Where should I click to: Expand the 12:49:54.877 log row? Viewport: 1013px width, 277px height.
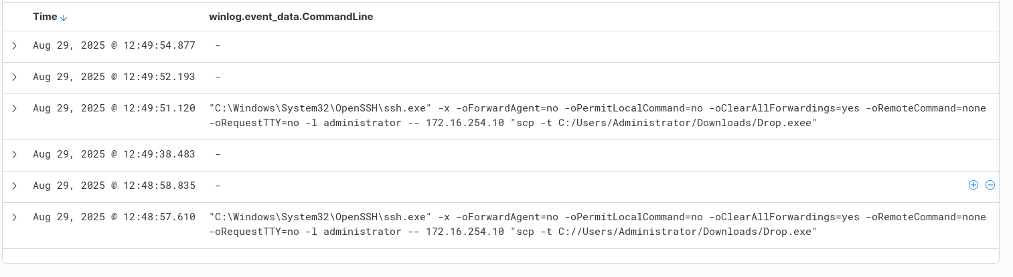coord(15,45)
